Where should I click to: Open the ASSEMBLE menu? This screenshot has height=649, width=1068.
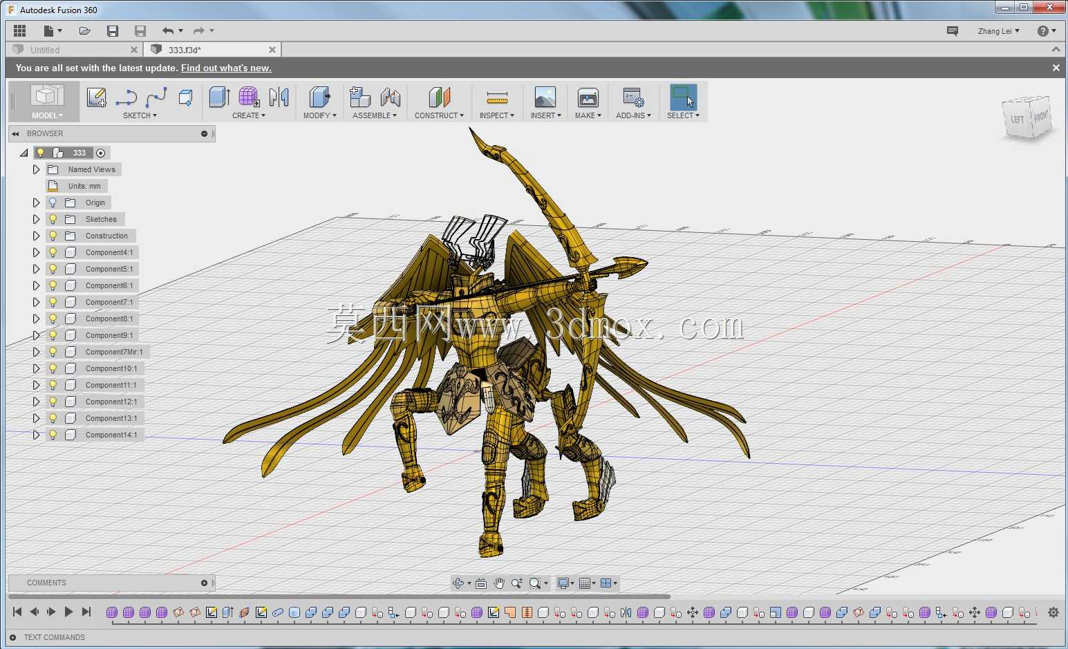click(375, 115)
